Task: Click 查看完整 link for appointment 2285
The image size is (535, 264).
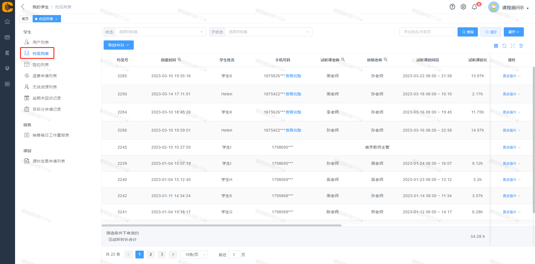Action: pos(293,76)
